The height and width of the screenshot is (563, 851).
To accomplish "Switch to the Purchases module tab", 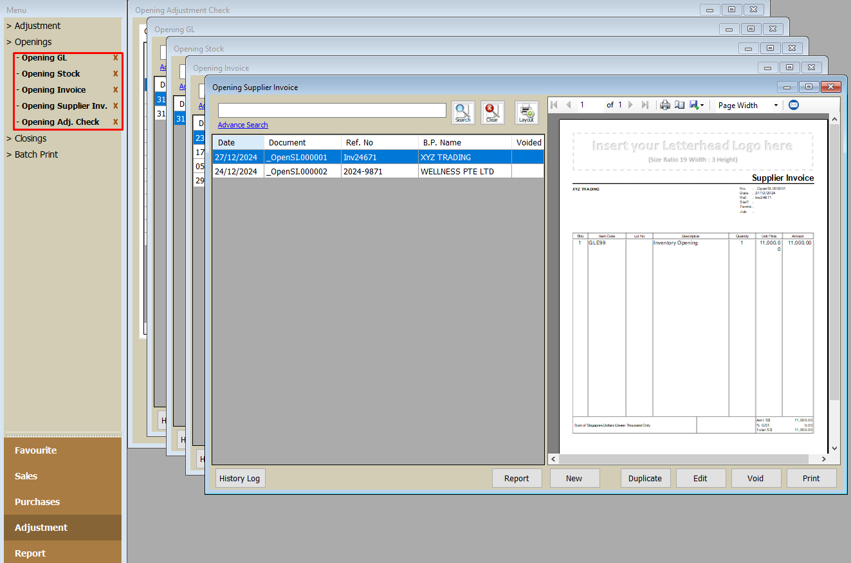I will 37,502.
